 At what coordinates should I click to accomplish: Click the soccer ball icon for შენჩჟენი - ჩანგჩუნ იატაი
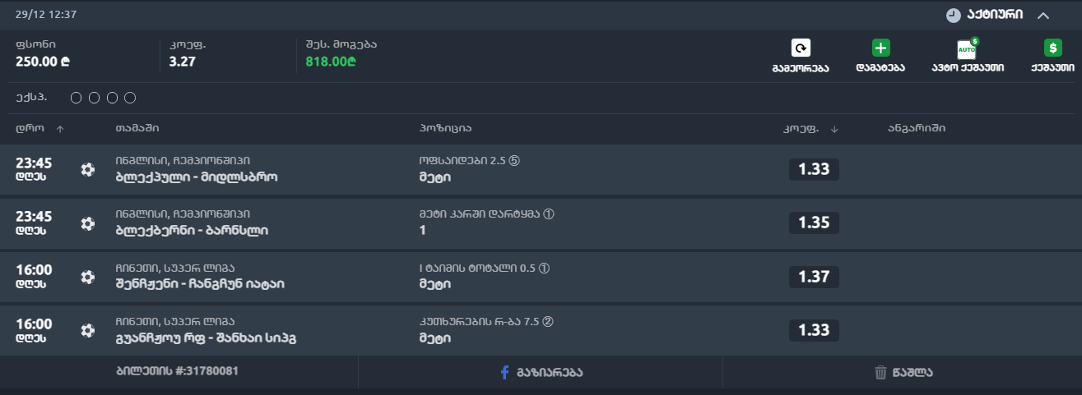pos(88,277)
